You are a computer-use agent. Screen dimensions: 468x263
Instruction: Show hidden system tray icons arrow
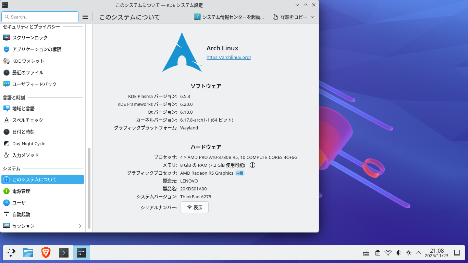click(418, 253)
